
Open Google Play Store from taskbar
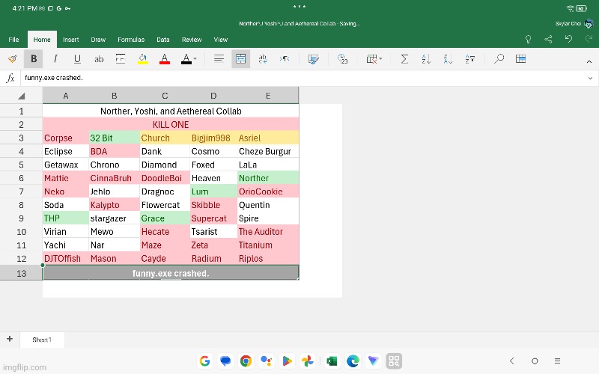pos(287,361)
